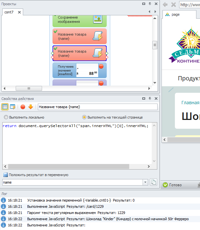Image resolution: width=200 pixels, height=230 pixels.
Task: Open the action properties table view
Action: click(x=5, y=107)
